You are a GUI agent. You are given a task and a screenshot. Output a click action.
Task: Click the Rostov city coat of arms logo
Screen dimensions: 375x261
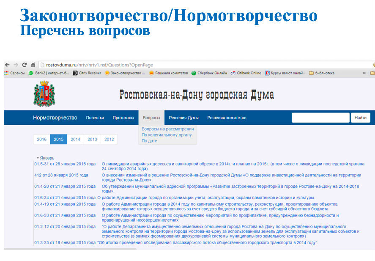pyautogui.click(x=44, y=94)
